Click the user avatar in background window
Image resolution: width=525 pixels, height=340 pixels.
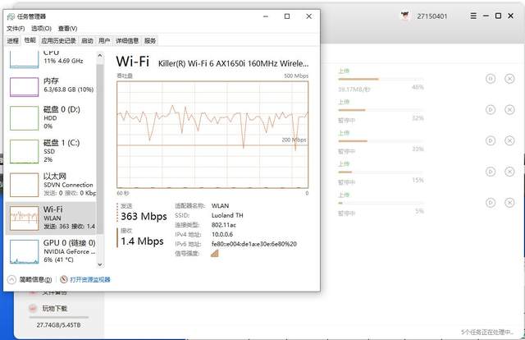coord(405,16)
